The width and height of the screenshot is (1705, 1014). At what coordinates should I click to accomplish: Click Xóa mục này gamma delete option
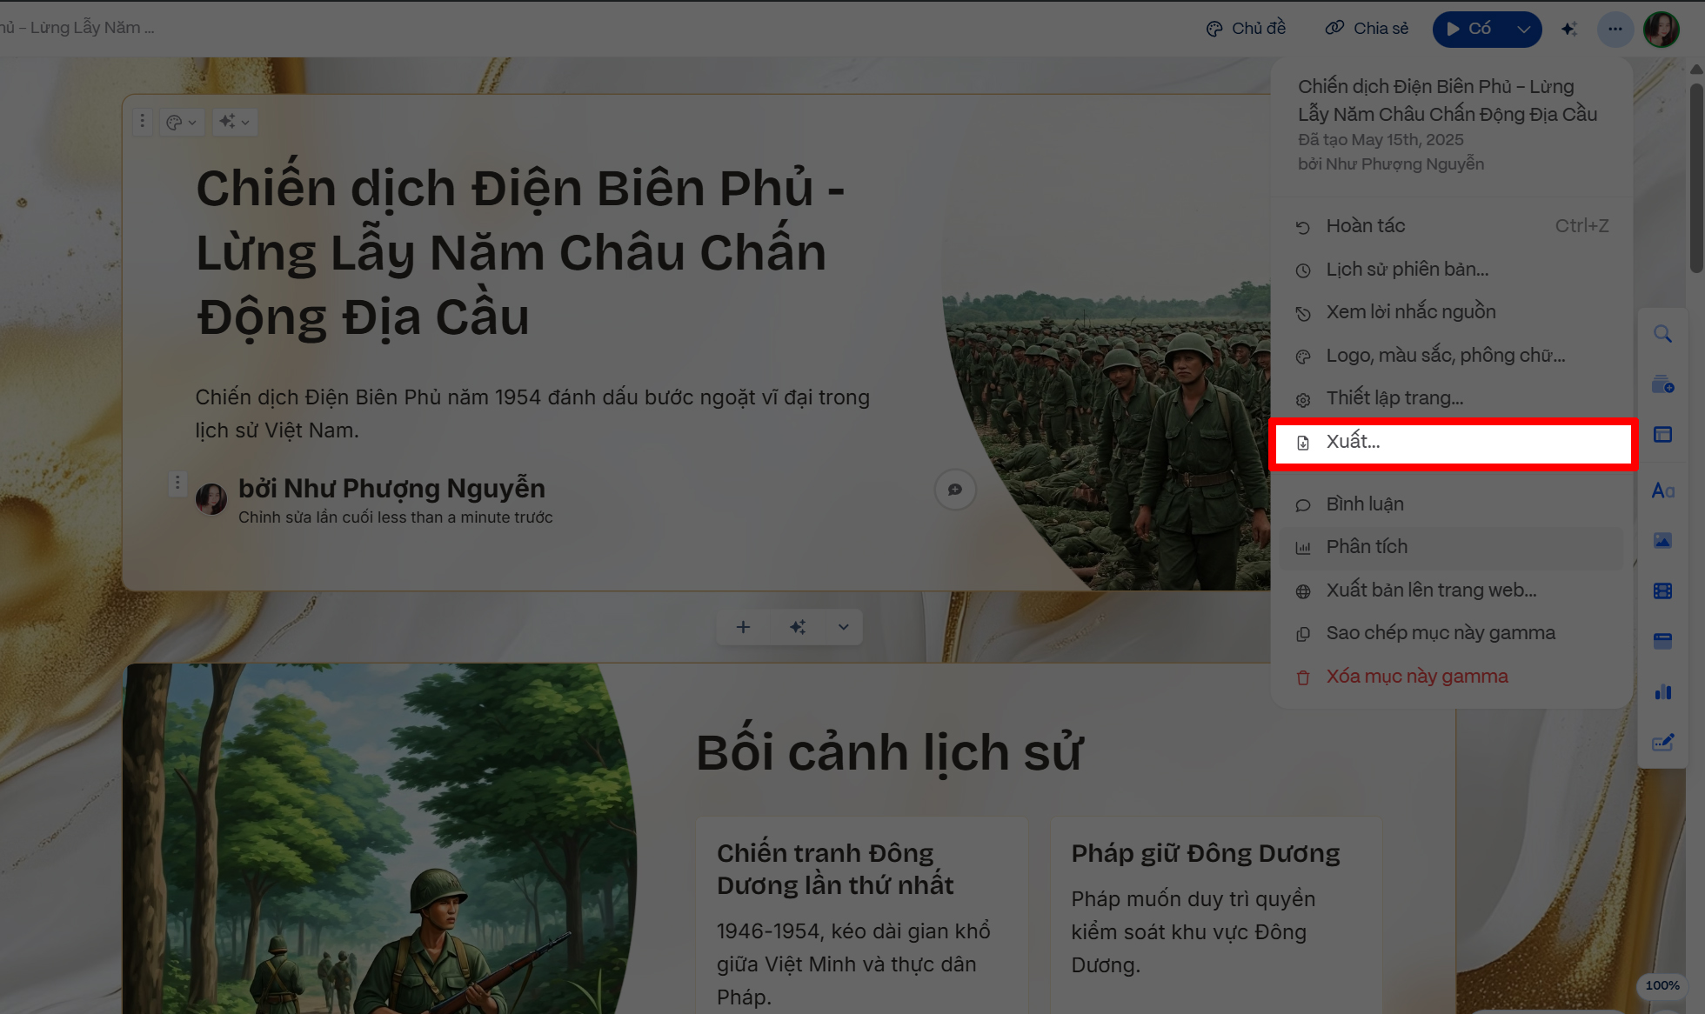1451,677
